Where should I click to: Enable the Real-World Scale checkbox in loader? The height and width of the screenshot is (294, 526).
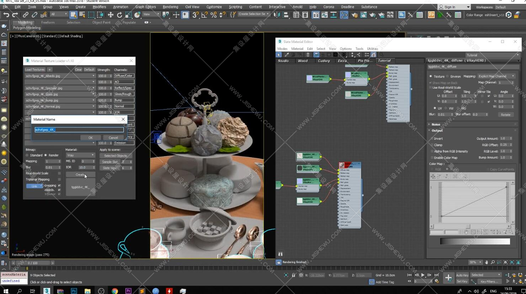[59, 173]
